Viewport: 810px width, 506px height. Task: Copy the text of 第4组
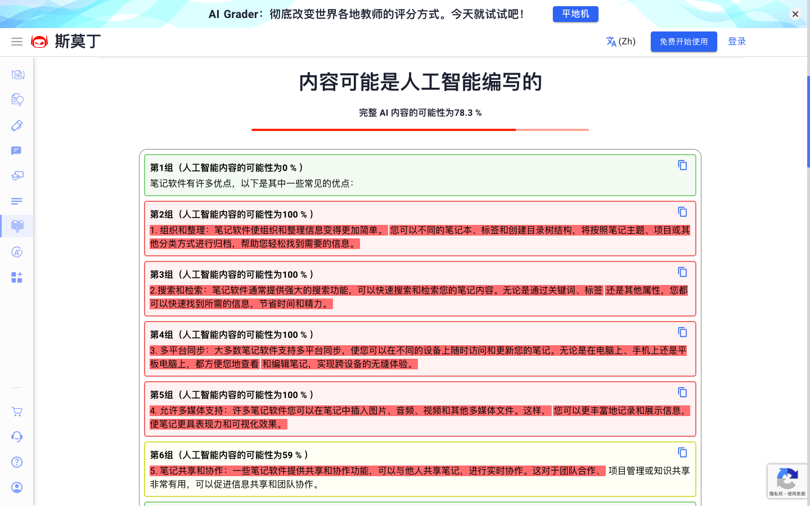point(682,332)
